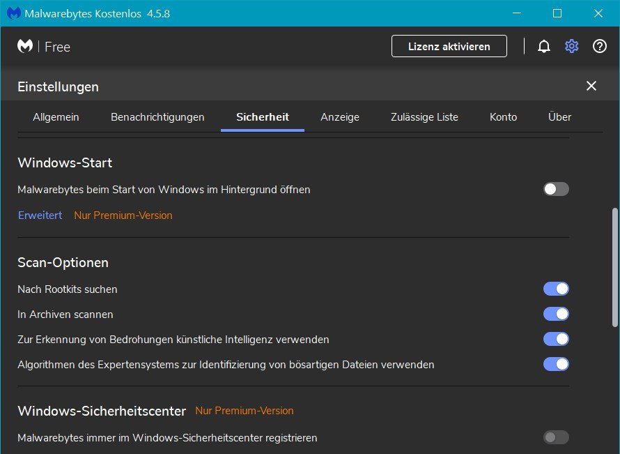The image size is (620, 454).
Task: Click the Malwarebytes logo next to Free
Action: point(25,46)
